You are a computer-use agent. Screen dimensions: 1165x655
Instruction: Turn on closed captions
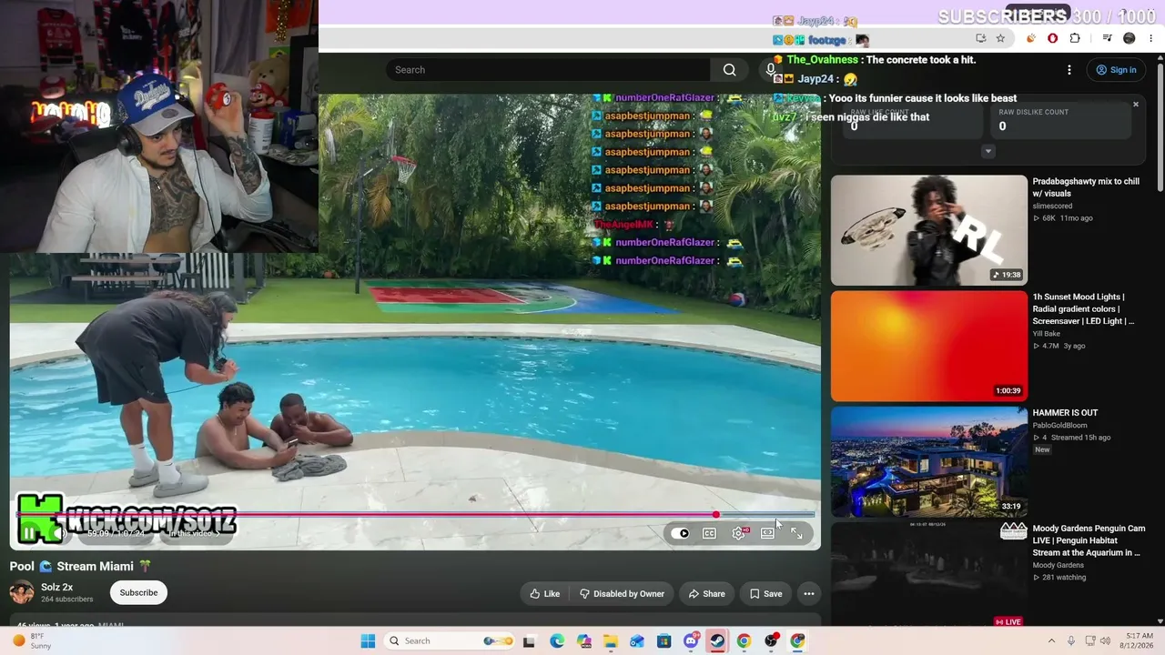click(709, 533)
